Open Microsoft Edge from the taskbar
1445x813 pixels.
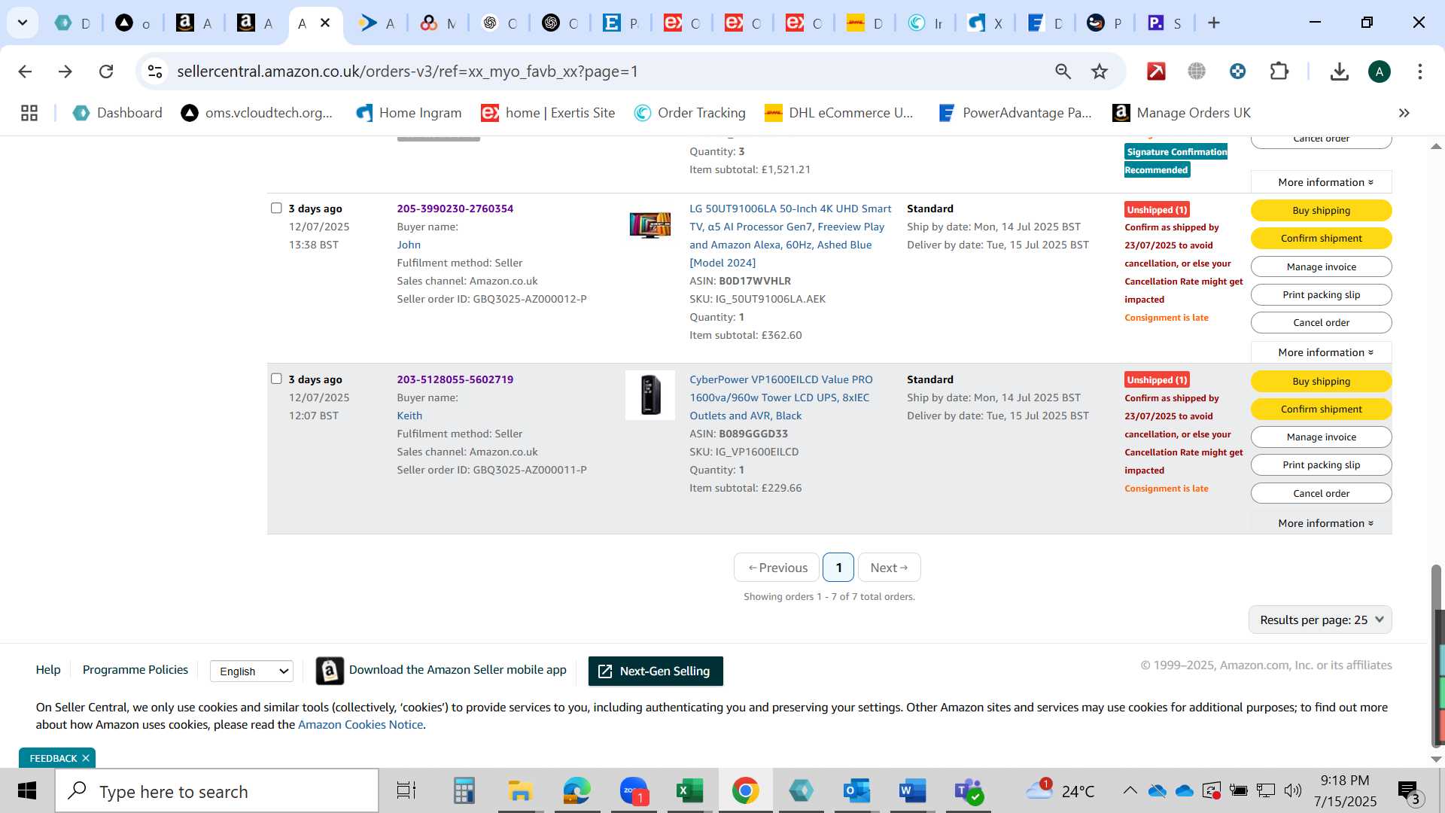576,791
